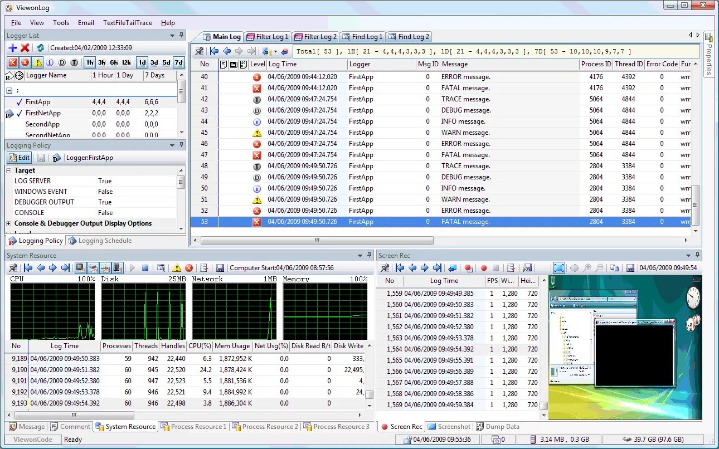Viewport: 719px width, 449px height.
Task: Click the Edit button in Logging Policy
Action: pos(19,158)
